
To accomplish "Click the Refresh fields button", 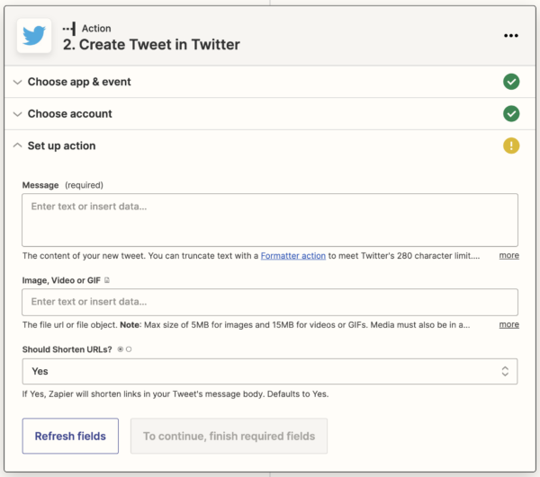I will (70, 436).
